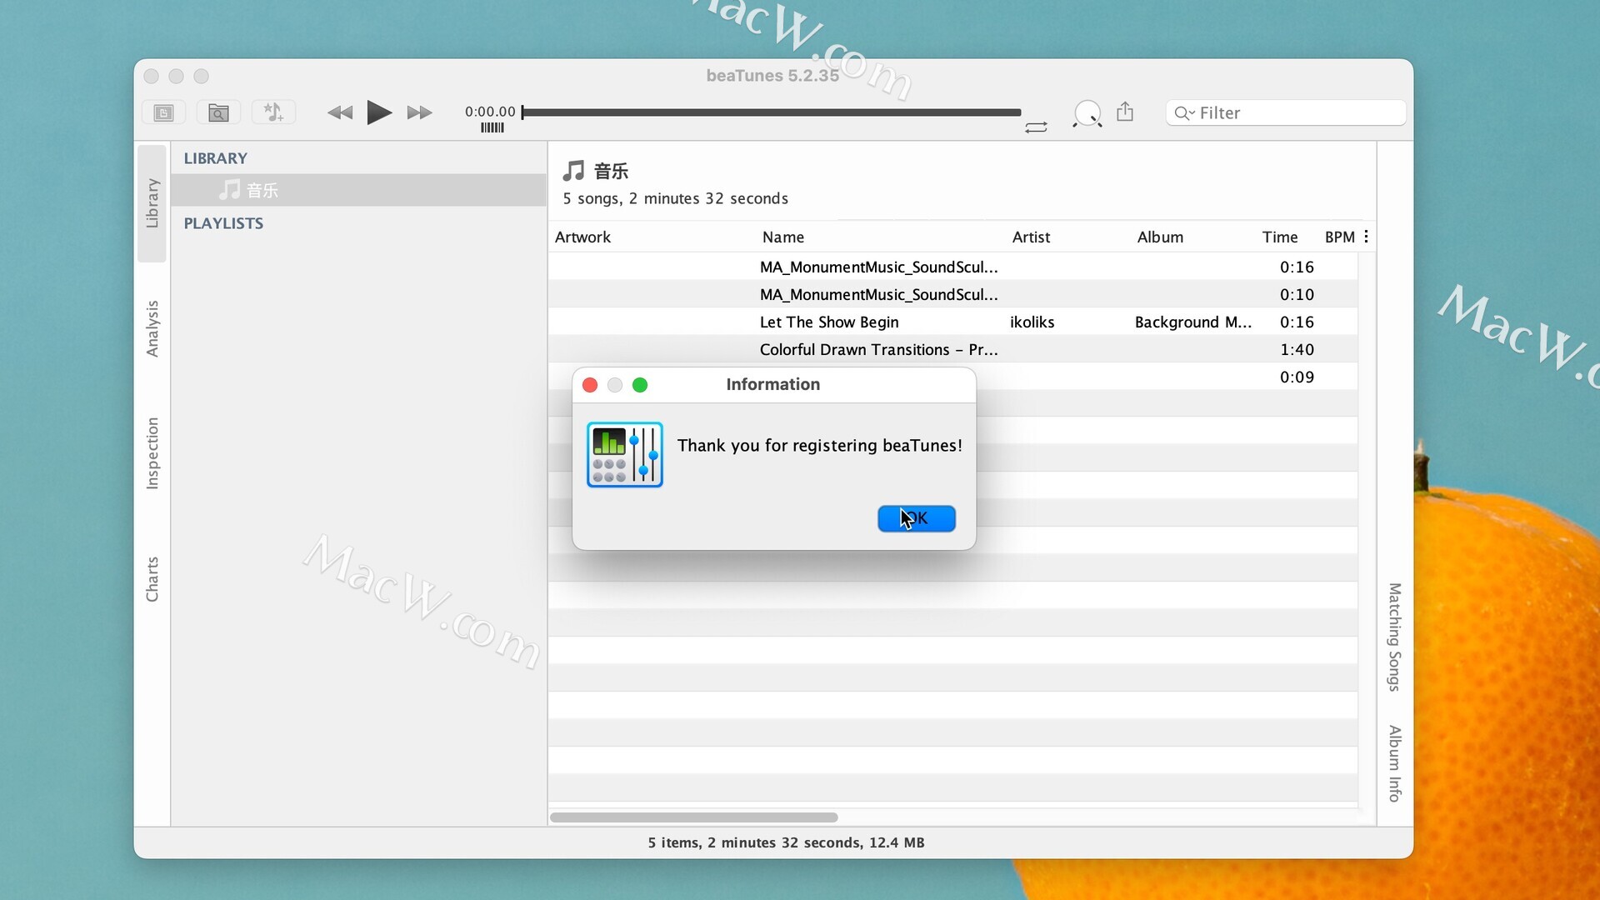Click the playback position slider track
The width and height of the screenshot is (1600, 900).
771,112
